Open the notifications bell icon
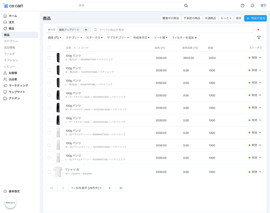Screen dimensions: 270x213 point(252,5)
